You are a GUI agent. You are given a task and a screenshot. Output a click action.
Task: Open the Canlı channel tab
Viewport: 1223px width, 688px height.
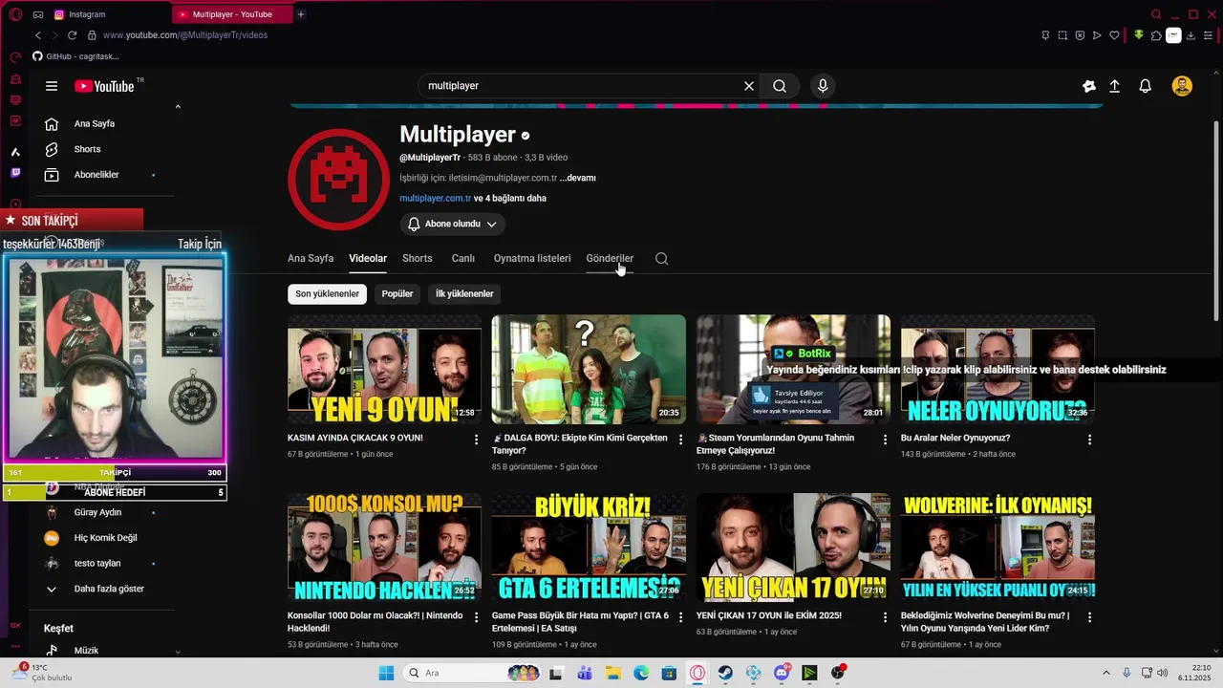coord(463,259)
